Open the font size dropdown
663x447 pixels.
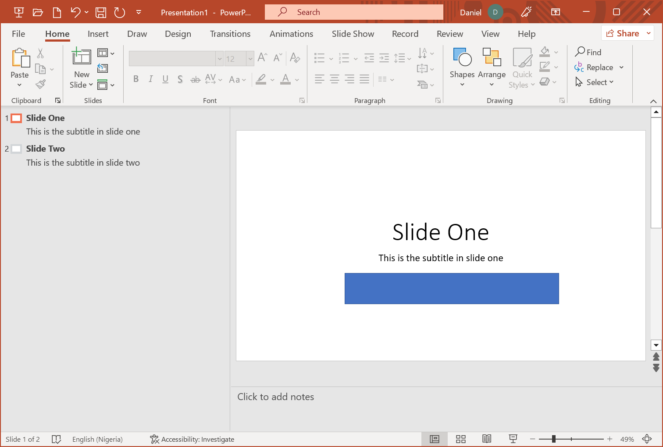coord(250,59)
